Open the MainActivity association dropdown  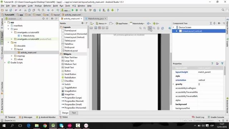[137, 23]
